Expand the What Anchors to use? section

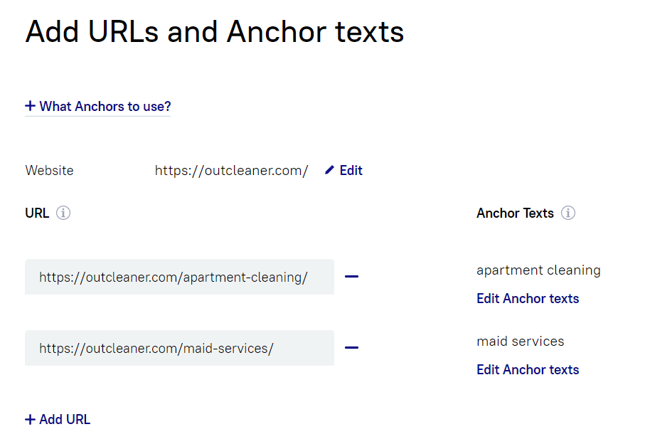click(98, 107)
